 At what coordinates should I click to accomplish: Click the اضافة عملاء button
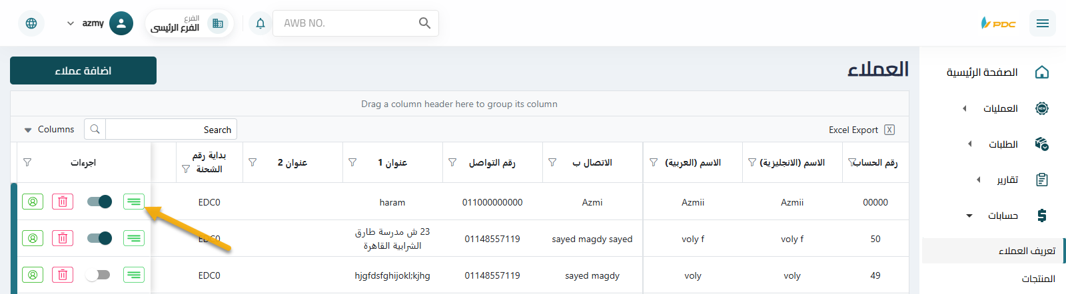click(83, 71)
